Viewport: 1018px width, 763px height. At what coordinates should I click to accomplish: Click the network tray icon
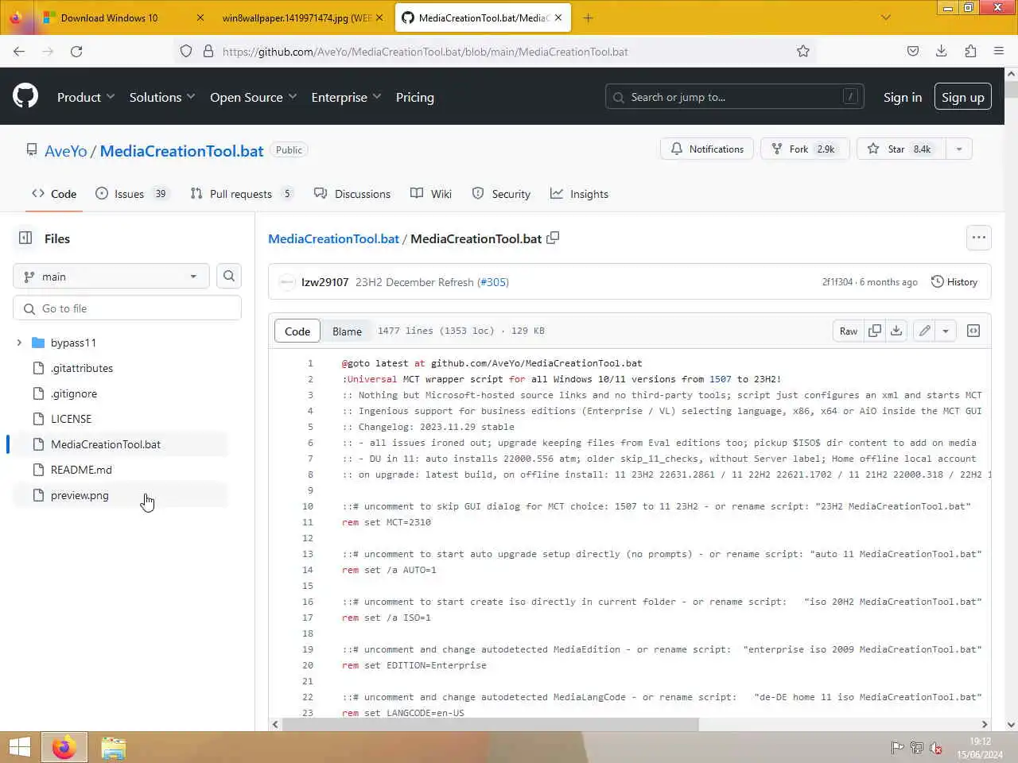tap(916, 748)
